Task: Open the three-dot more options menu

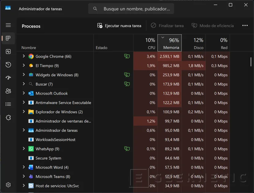Action: click(245, 25)
